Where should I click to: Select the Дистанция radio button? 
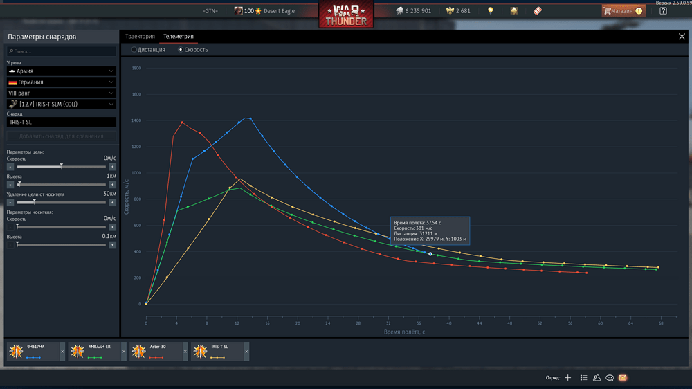click(134, 49)
